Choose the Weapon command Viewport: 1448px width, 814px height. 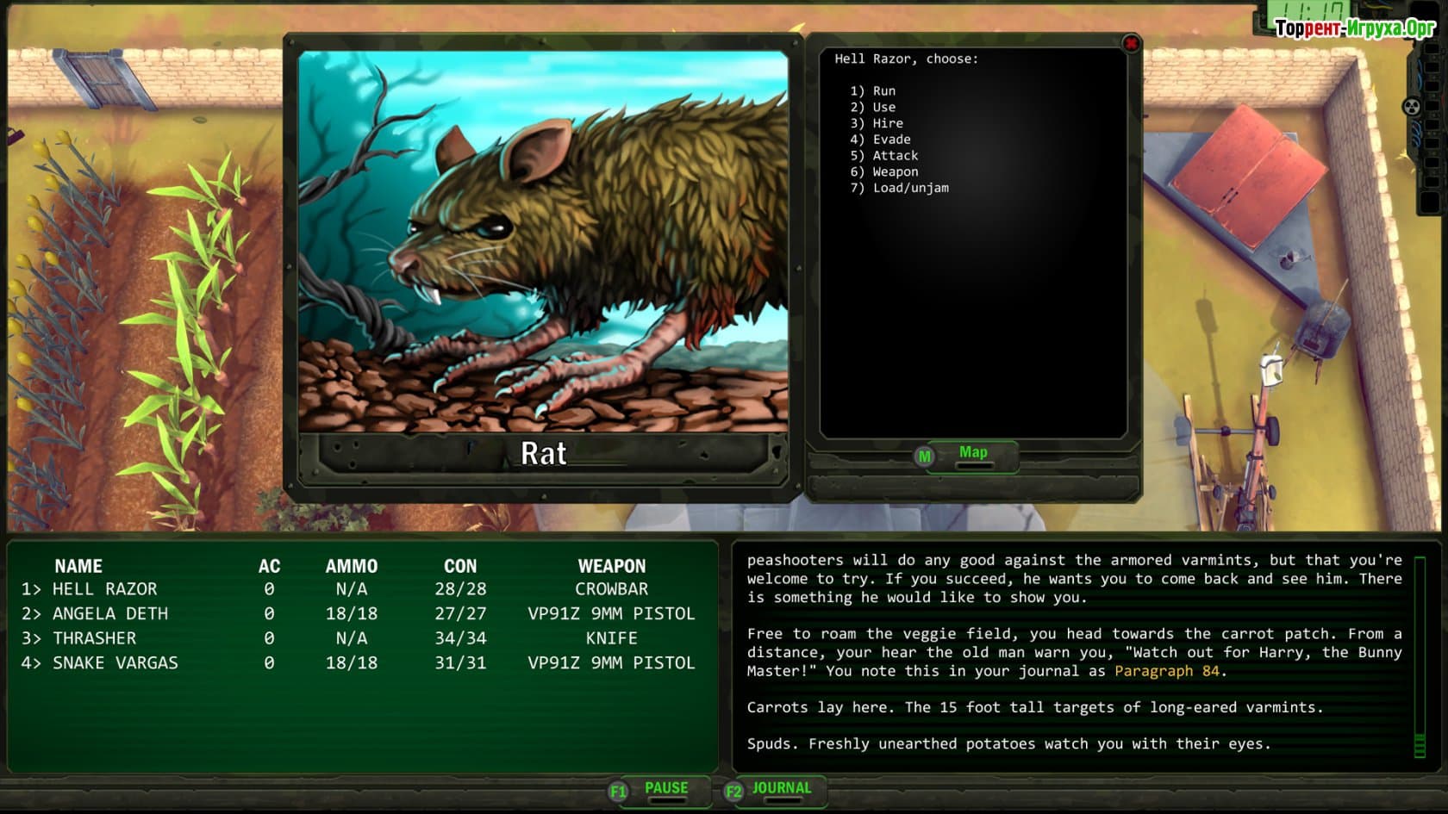pos(895,172)
